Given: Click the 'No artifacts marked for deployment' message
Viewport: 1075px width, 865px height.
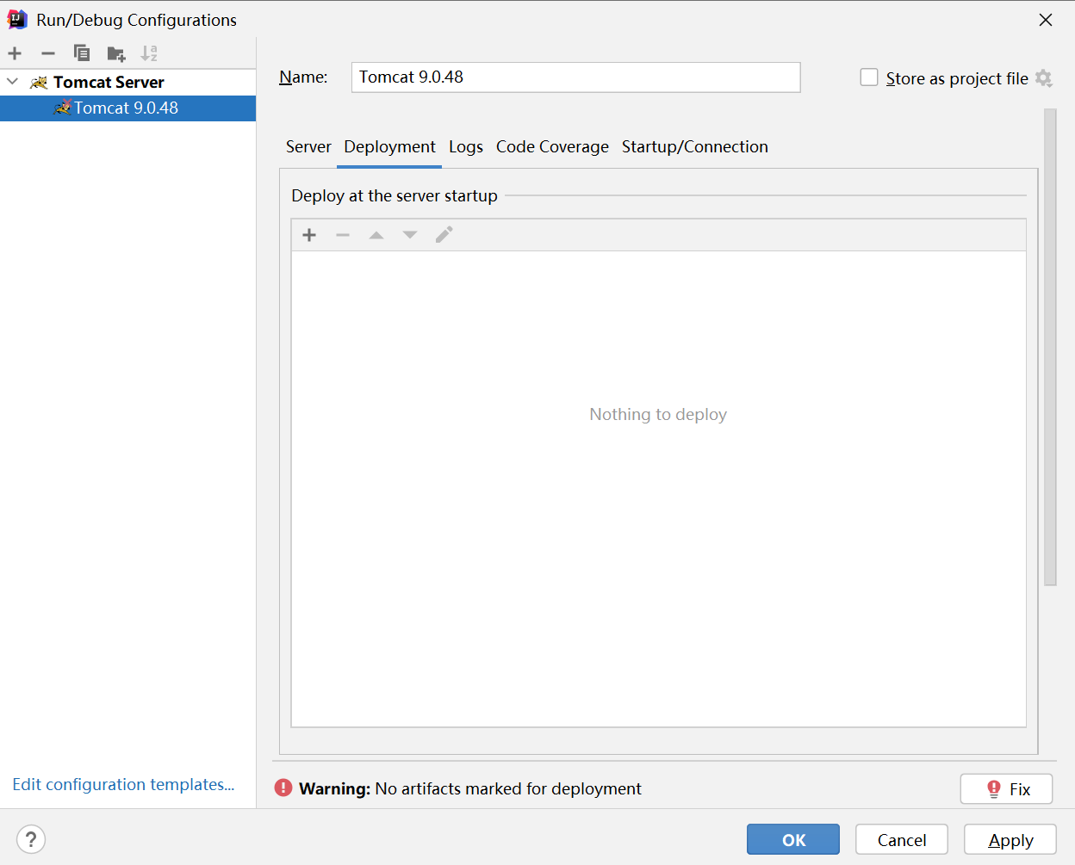Looking at the screenshot, I should pyautogui.click(x=508, y=788).
